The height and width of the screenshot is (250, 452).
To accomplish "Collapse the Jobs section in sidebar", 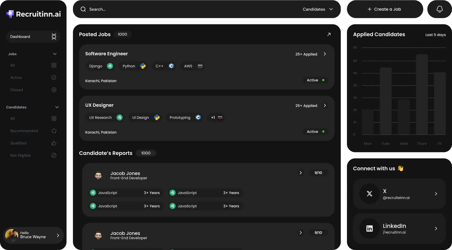I will click(x=55, y=54).
